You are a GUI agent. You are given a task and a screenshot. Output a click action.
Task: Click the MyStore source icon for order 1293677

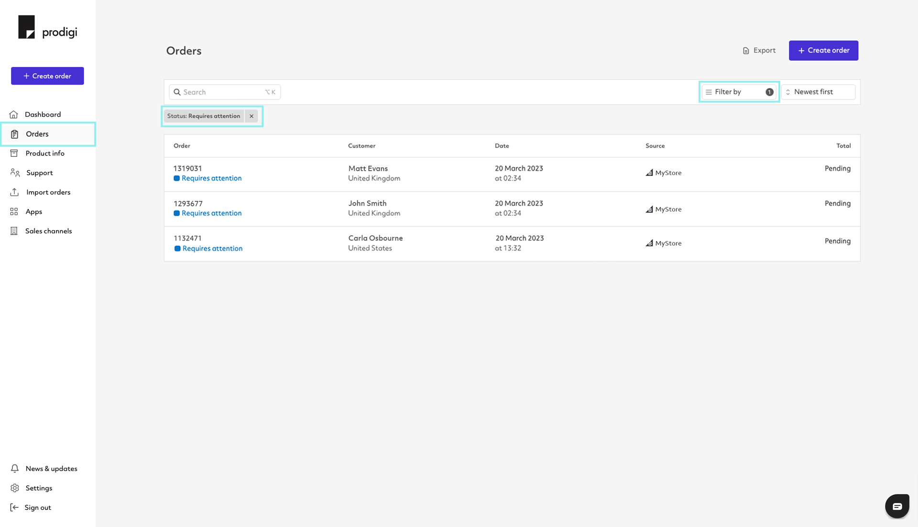pos(649,208)
